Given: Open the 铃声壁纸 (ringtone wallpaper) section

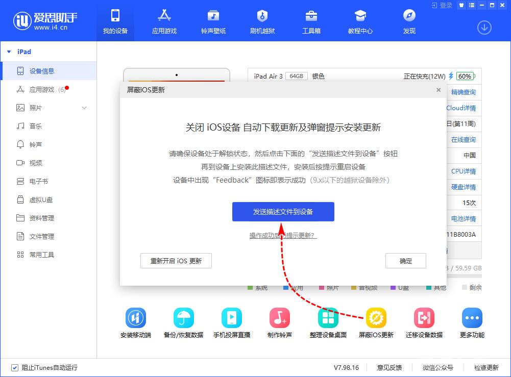Looking at the screenshot, I should 212,20.
